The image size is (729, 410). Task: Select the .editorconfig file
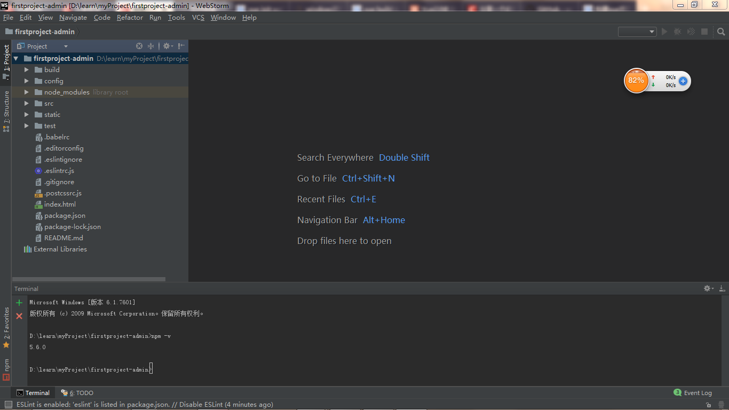click(x=59, y=148)
